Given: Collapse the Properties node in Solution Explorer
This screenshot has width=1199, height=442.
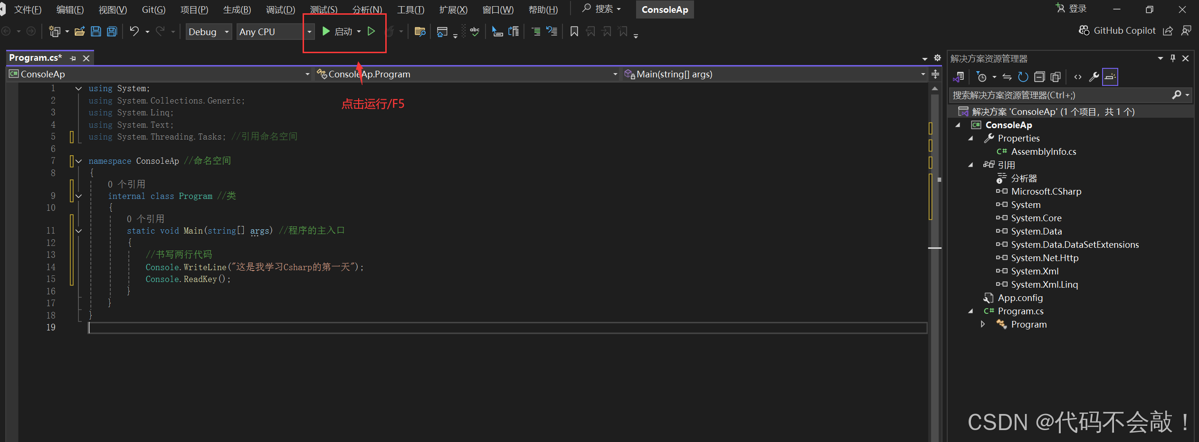Looking at the screenshot, I should [x=971, y=138].
